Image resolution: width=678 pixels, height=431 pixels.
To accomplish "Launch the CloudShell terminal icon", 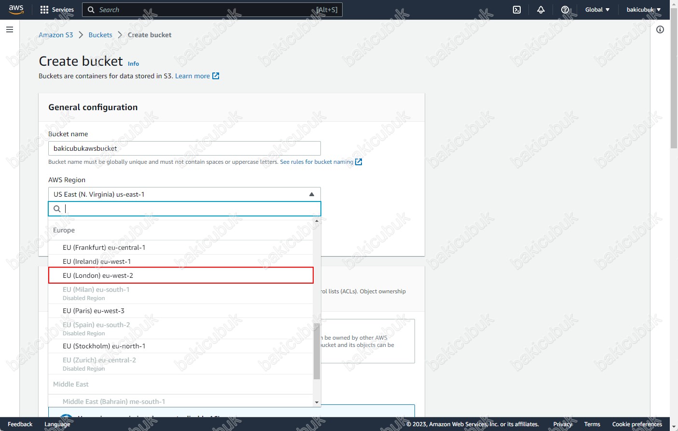I will click(517, 10).
